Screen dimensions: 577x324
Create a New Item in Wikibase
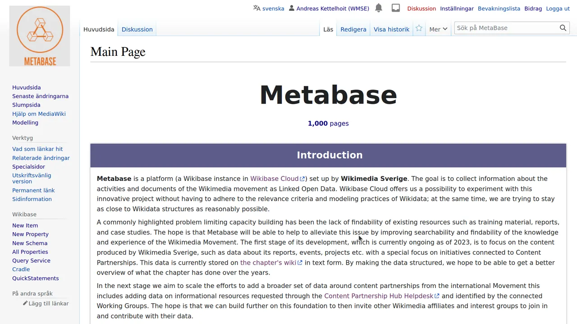coord(25,225)
